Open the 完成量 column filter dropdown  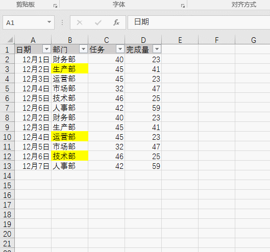[x=157, y=49]
